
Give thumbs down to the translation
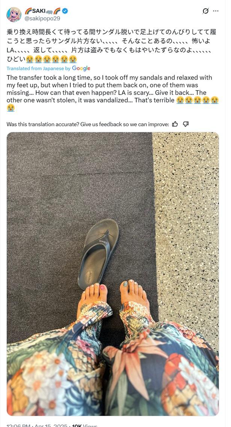186,124
